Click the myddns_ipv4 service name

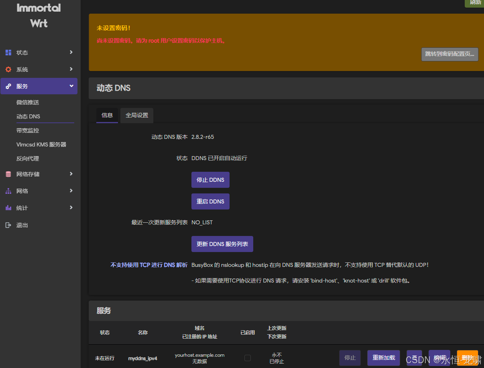pyautogui.click(x=142, y=358)
